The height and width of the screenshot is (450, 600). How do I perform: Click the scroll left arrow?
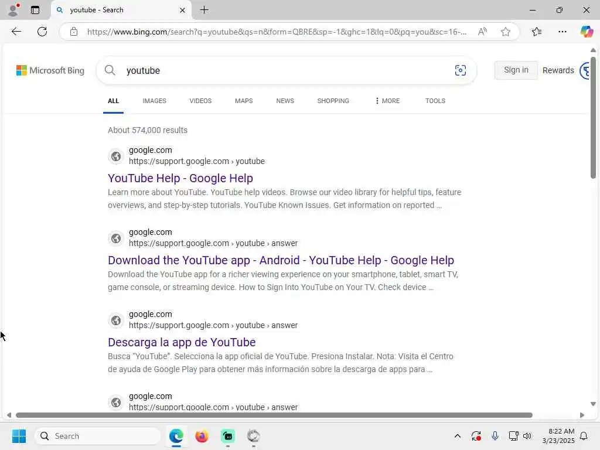[9, 415]
